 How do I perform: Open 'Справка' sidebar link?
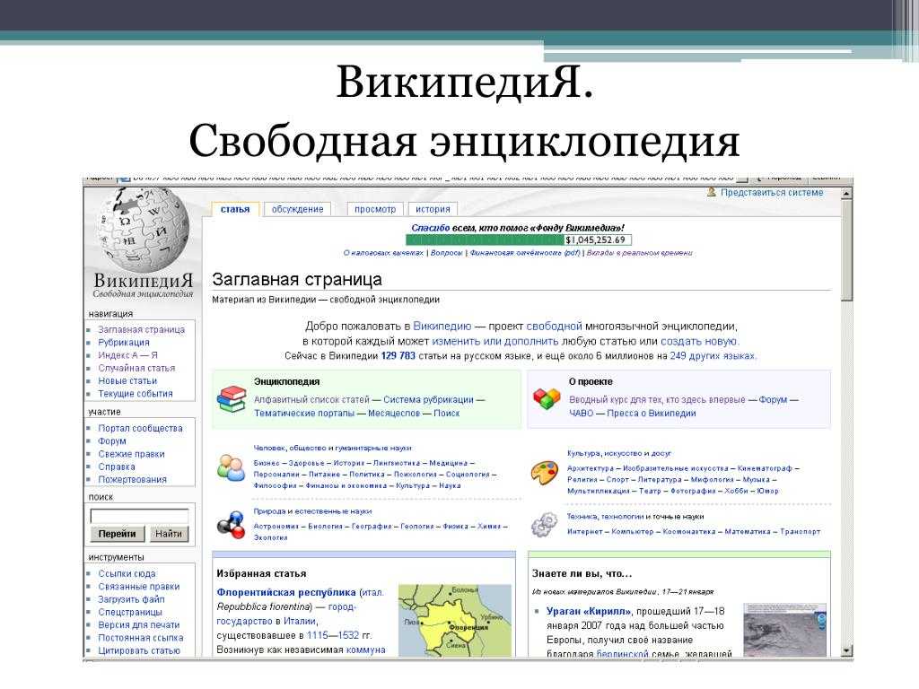click(x=117, y=467)
